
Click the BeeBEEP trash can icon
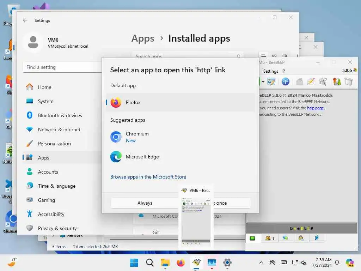[x=349, y=82]
